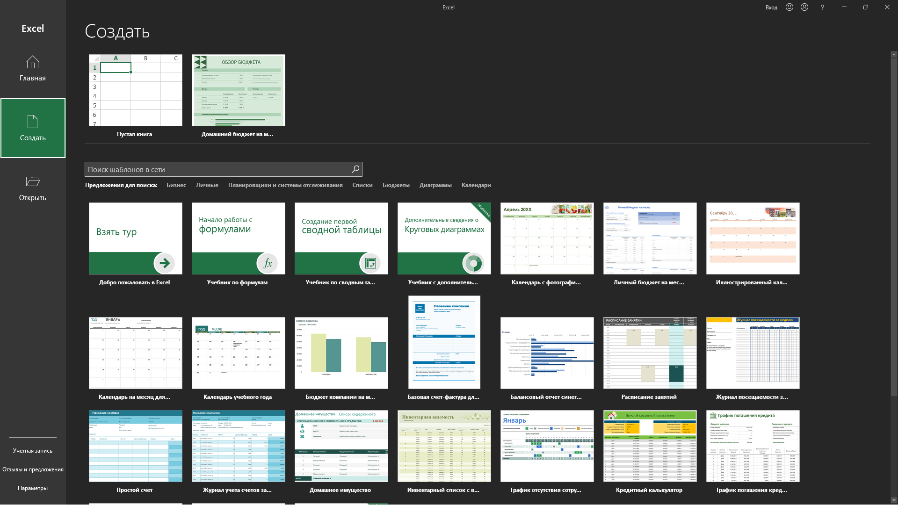Open Отзывы и предложения in the sidebar
The image size is (898, 505).
[33, 469]
